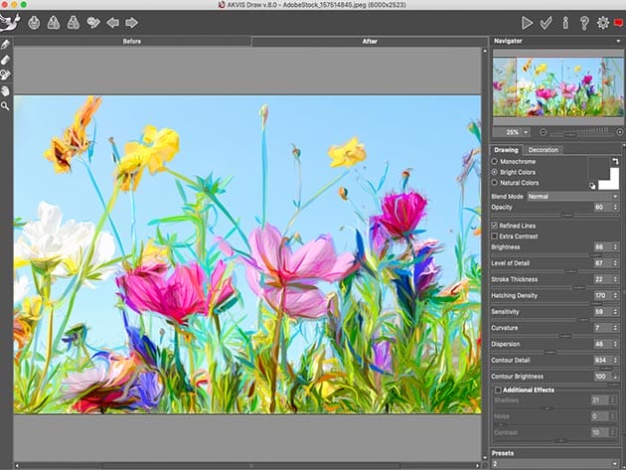Viewport: 626px width, 470px height.
Task: Enable the Additional Effects checkbox
Action: (x=498, y=391)
